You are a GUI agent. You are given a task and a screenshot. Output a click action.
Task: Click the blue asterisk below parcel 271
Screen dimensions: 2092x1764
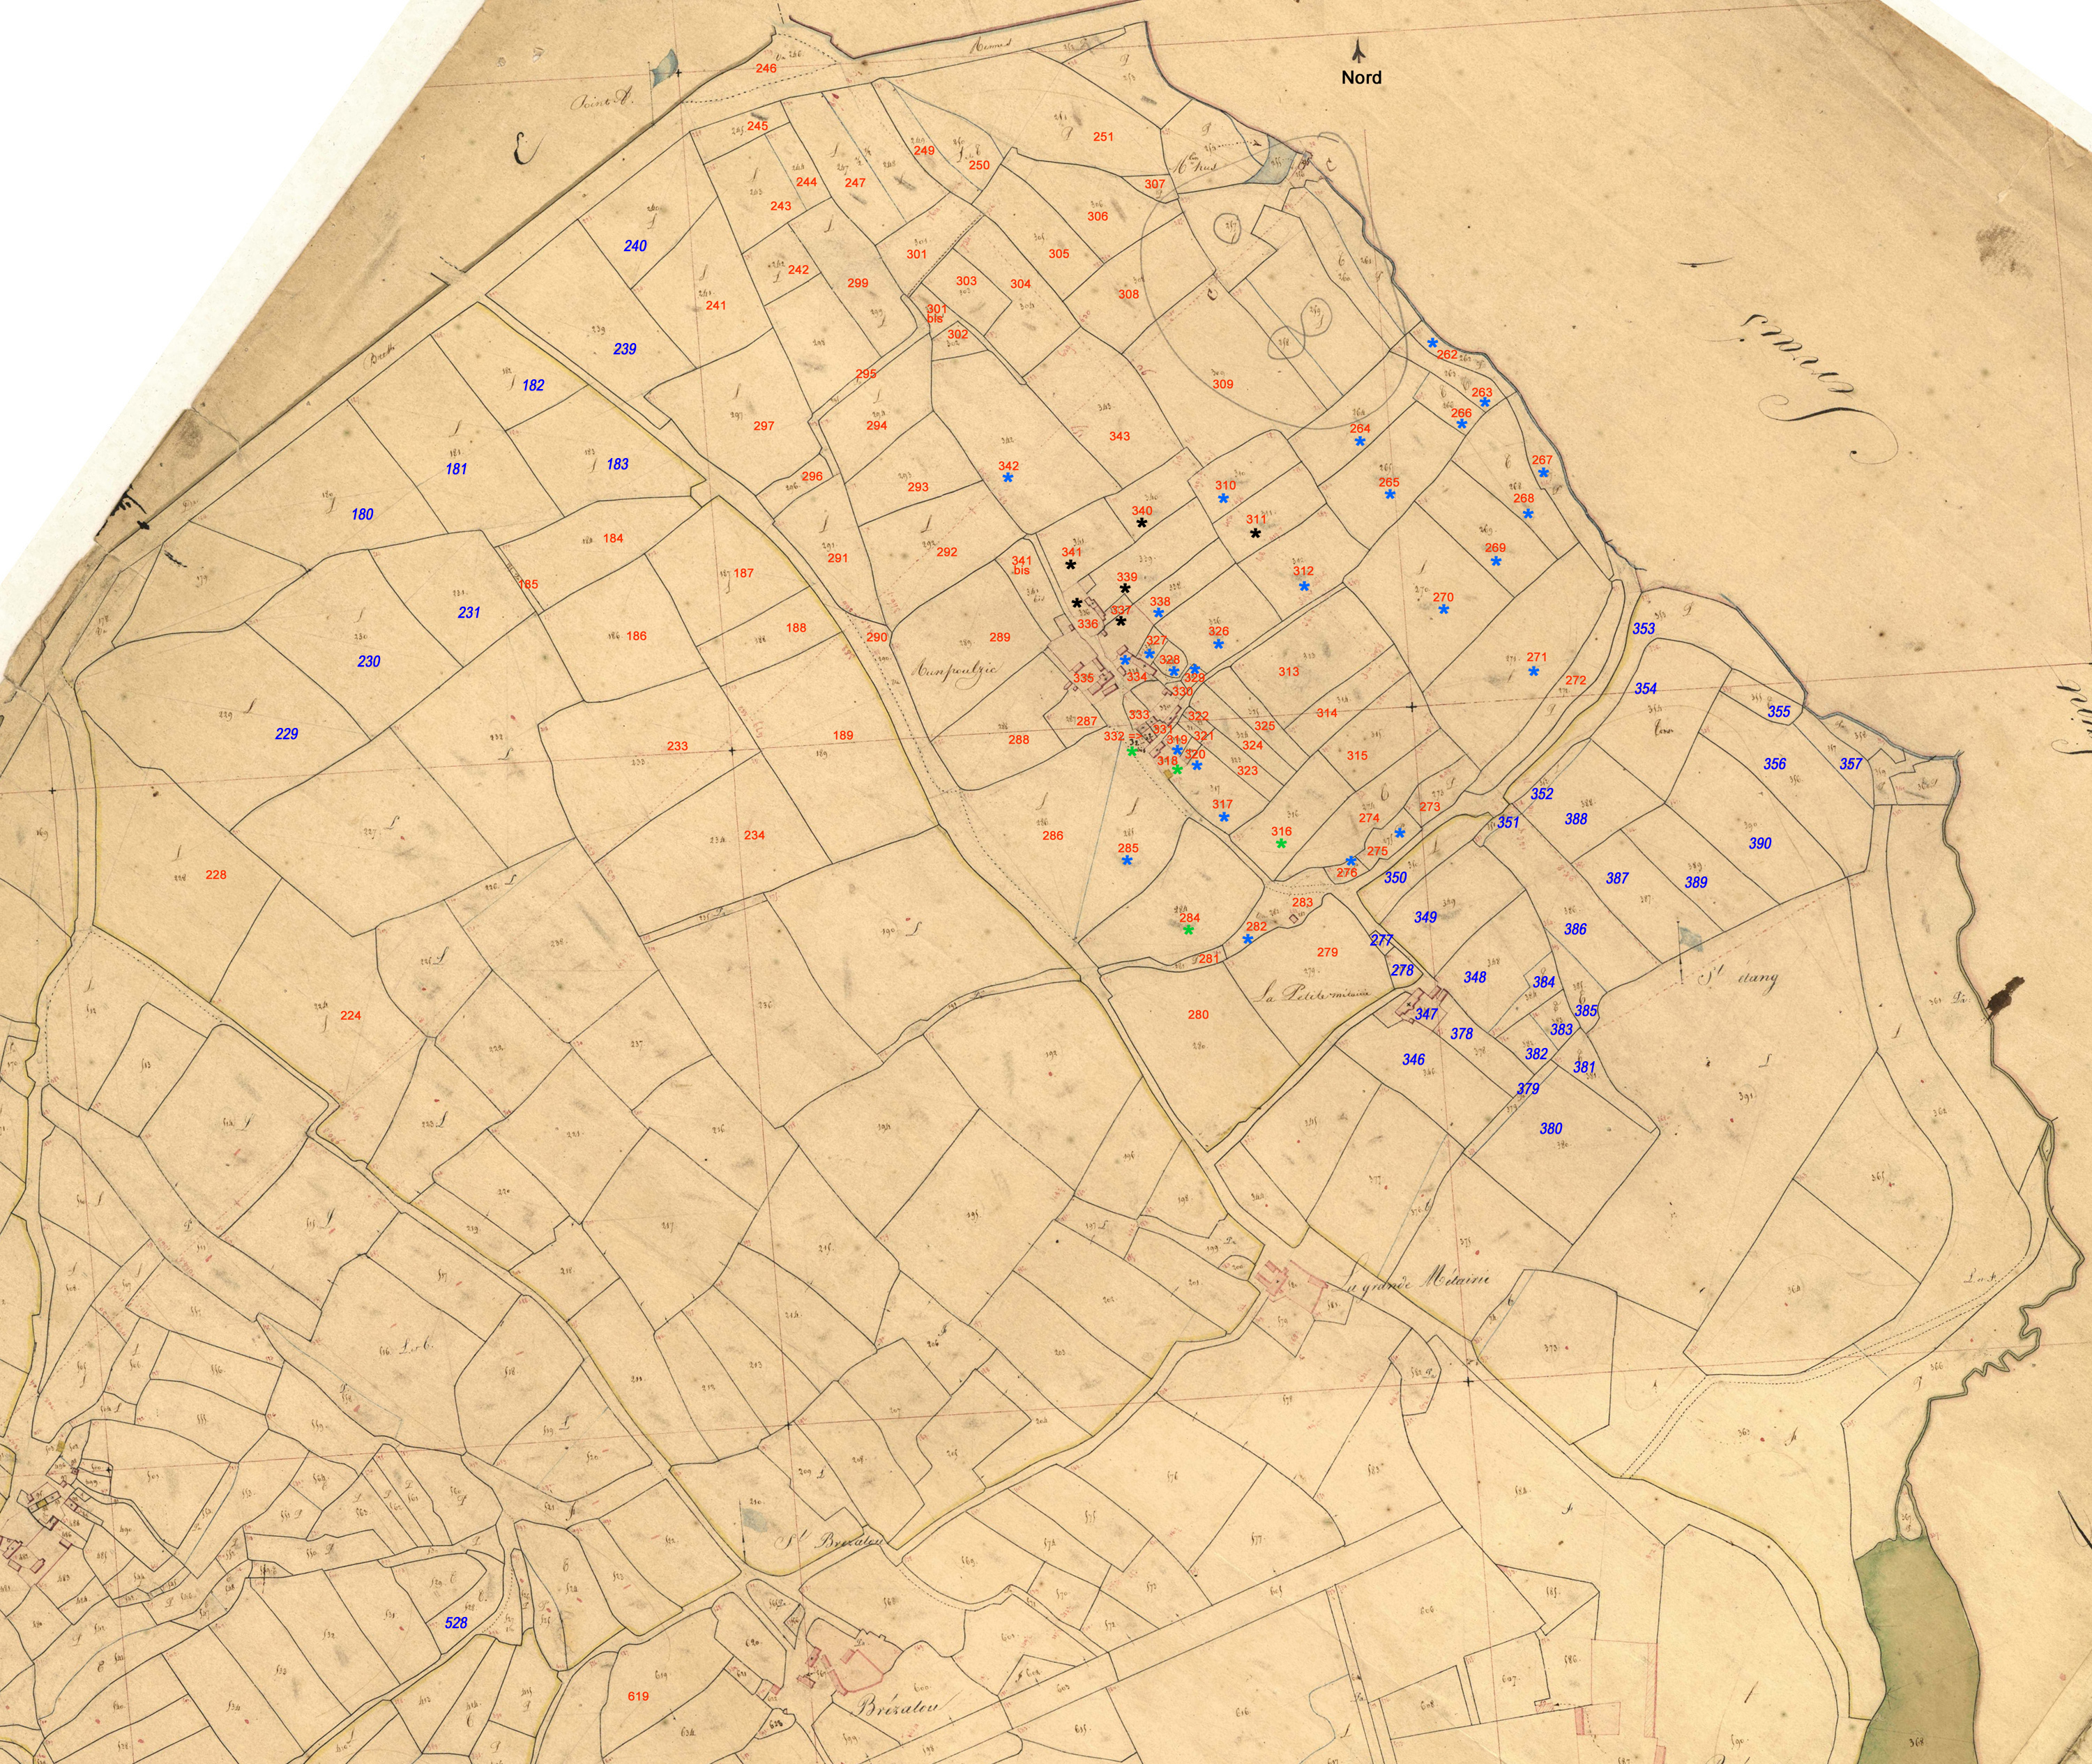click(x=1533, y=672)
